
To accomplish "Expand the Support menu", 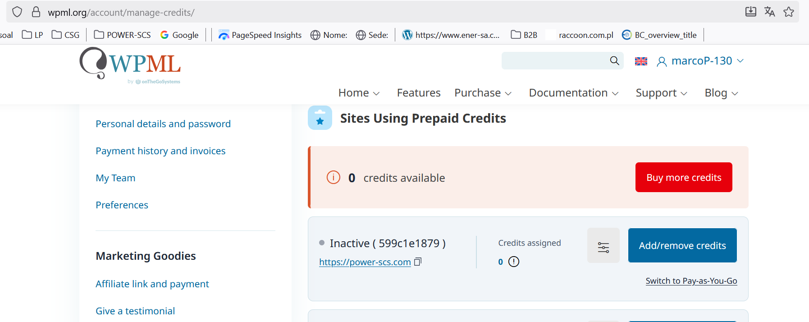I will pos(661,93).
